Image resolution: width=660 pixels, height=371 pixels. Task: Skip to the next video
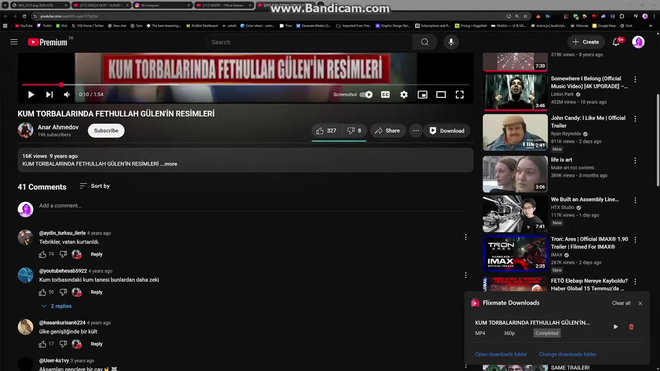pos(49,95)
